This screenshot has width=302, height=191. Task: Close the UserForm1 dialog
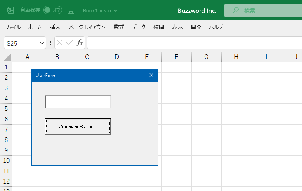pos(151,75)
